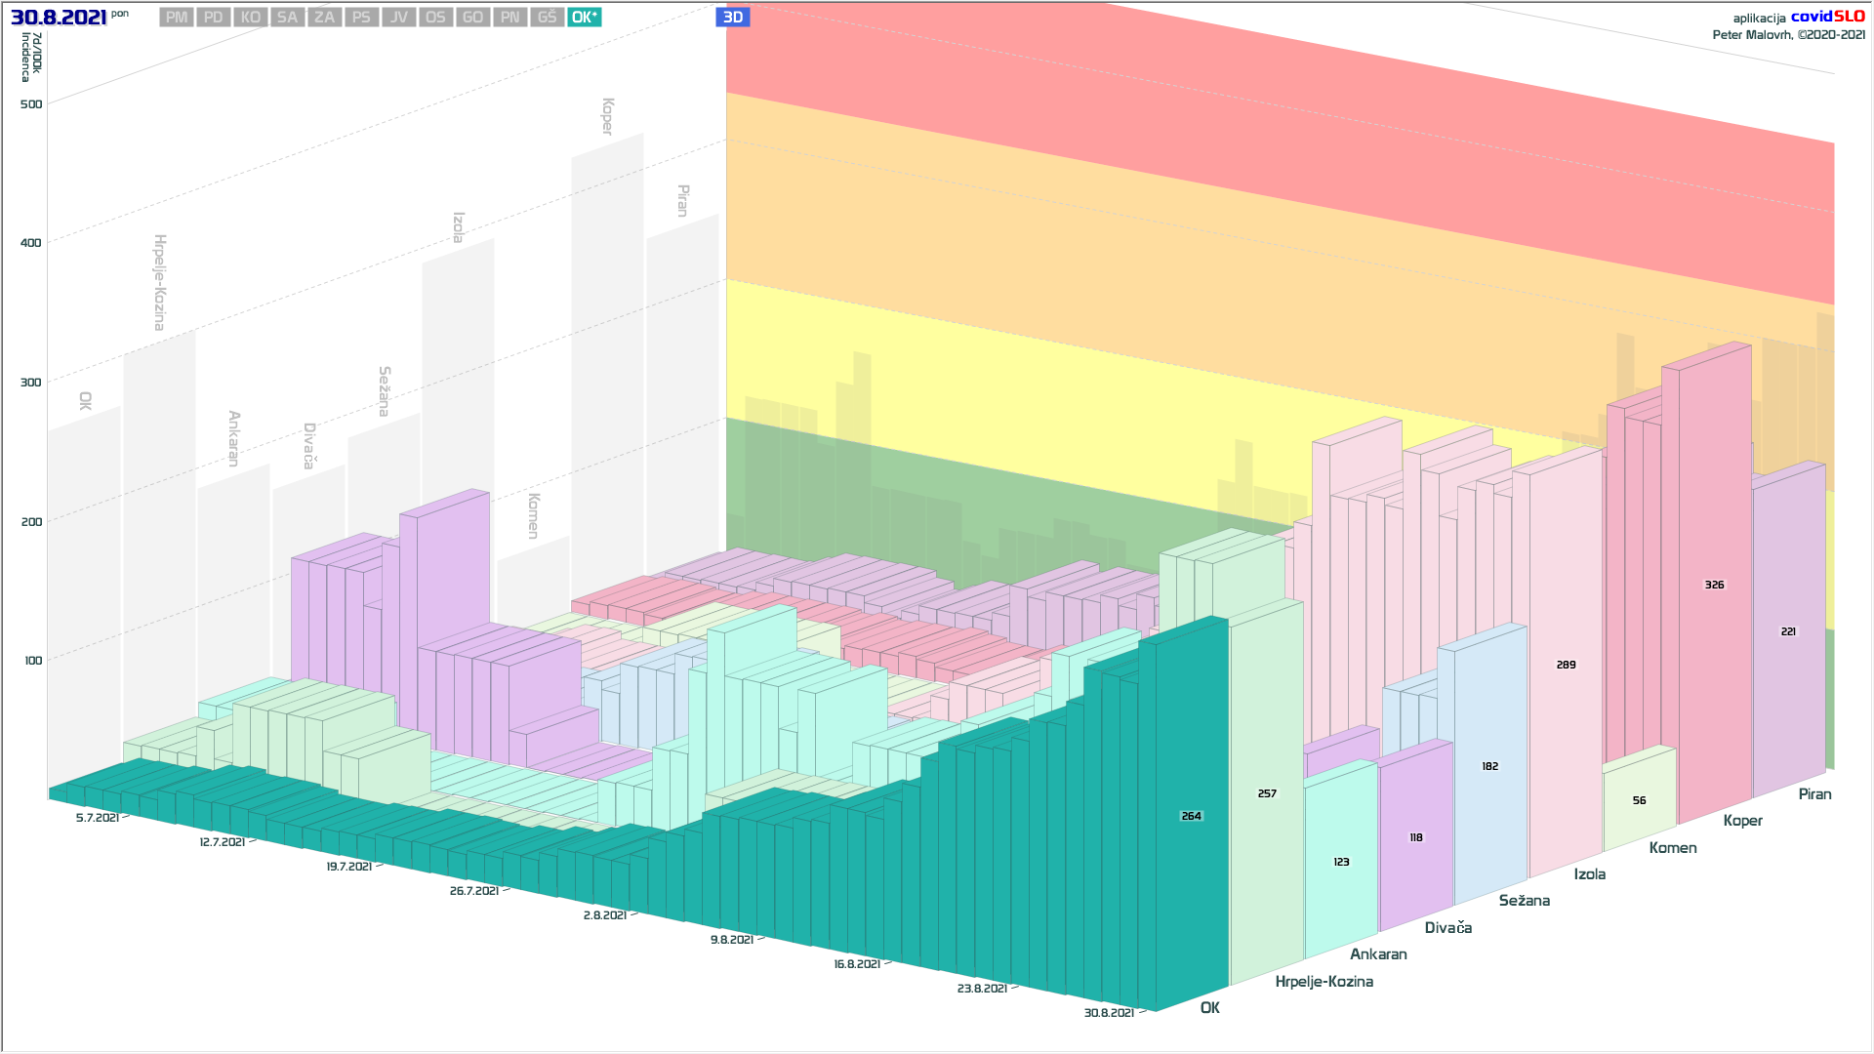Switch to the KO region
Screen dimensions: 1874x1054
(x=251, y=18)
